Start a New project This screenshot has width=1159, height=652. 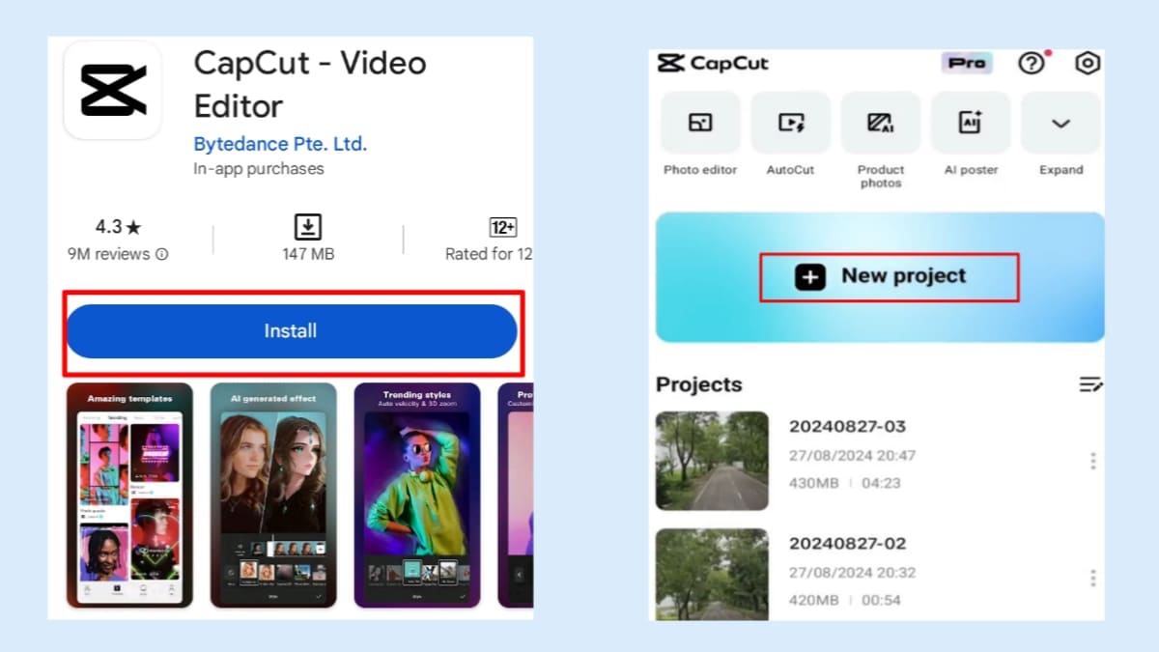pos(889,277)
